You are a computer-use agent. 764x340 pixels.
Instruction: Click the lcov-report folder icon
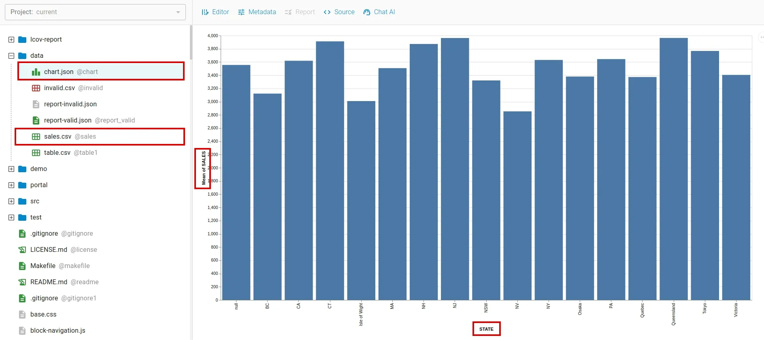pos(23,40)
